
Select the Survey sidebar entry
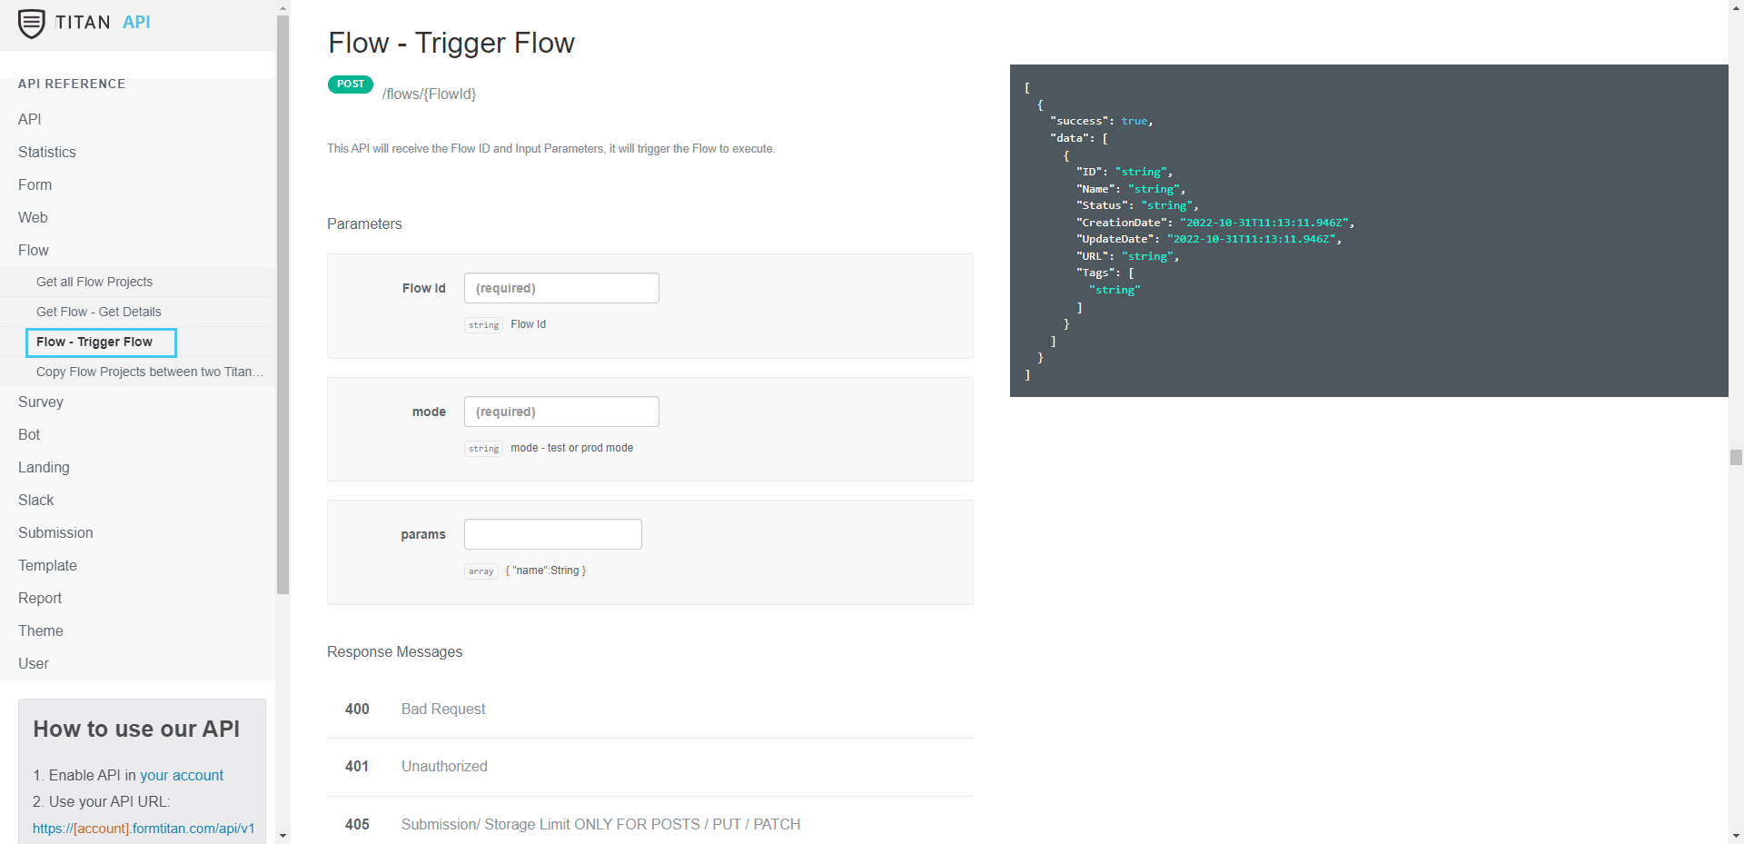coord(41,402)
